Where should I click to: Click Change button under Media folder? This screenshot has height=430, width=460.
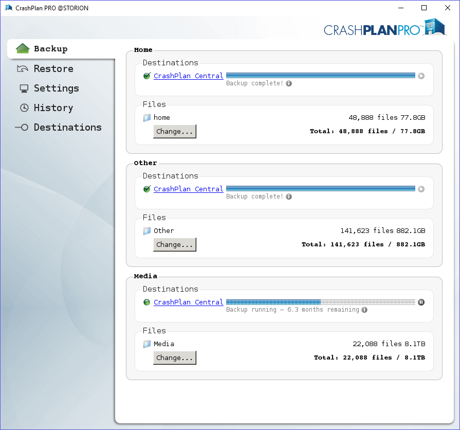point(175,357)
